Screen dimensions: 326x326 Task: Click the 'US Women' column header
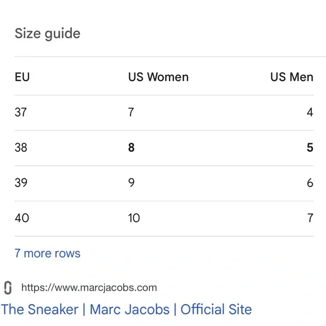(x=159, y=77)
